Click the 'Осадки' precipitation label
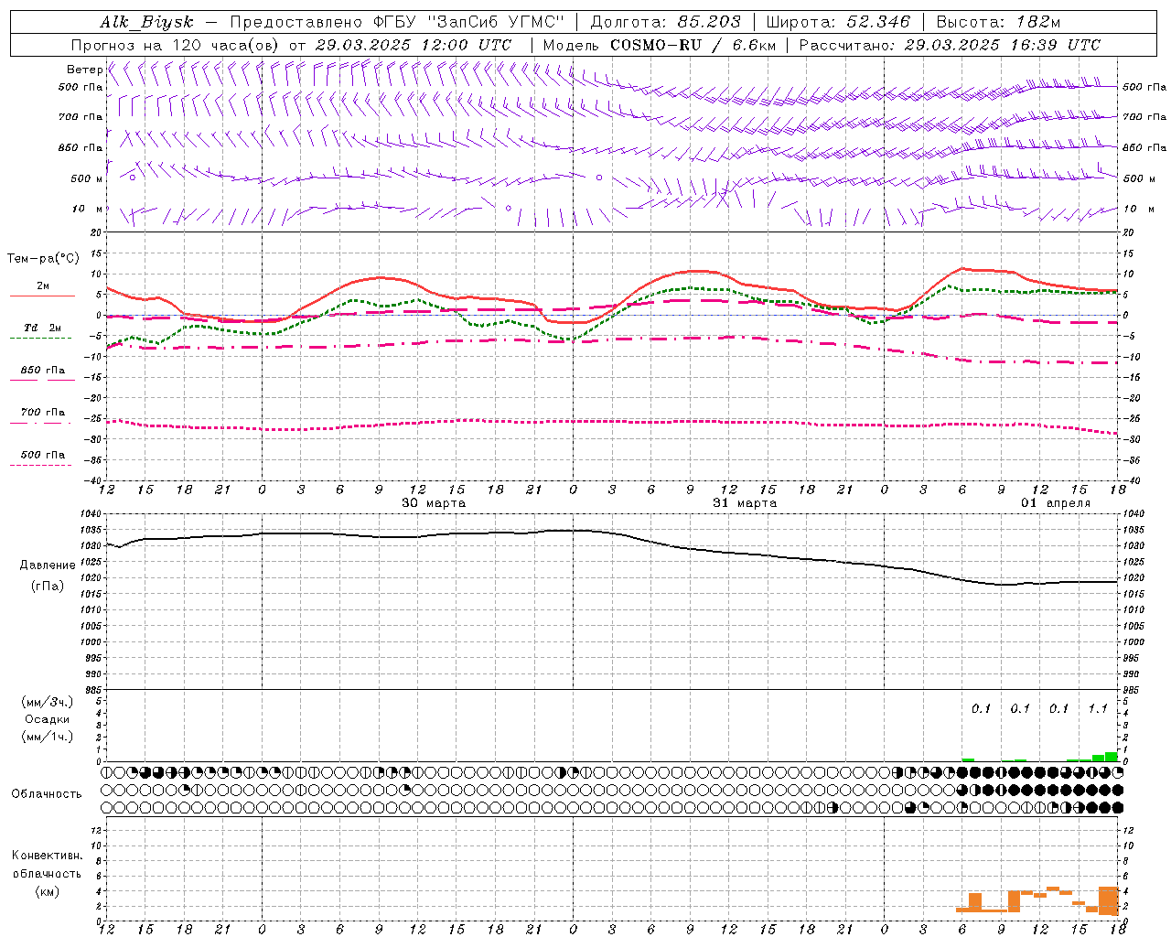The width and height of the screenshot is (1171, 937). pos(48,719)
